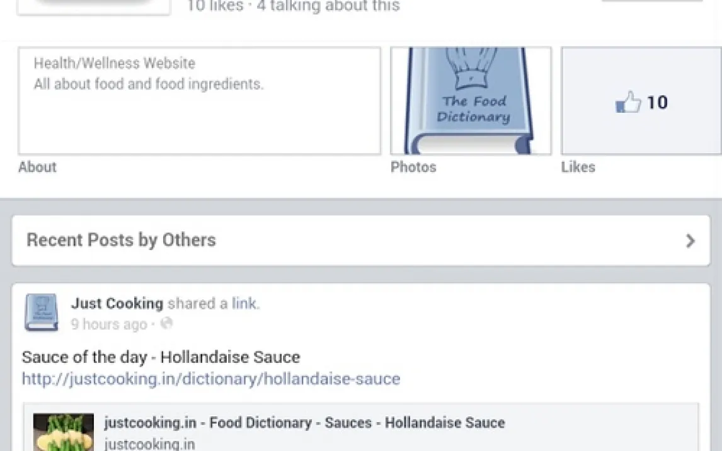Tap "10 likes · 4 talking about this"
The width and height of the screenshot is (722, 451).
coord(293,7)
